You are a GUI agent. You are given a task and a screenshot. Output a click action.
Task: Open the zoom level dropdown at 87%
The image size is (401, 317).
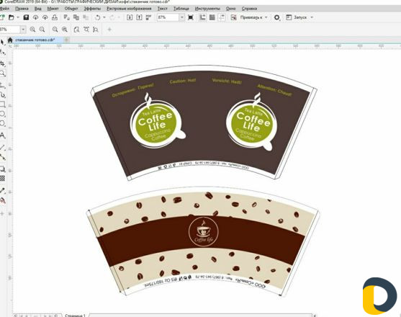182,17
